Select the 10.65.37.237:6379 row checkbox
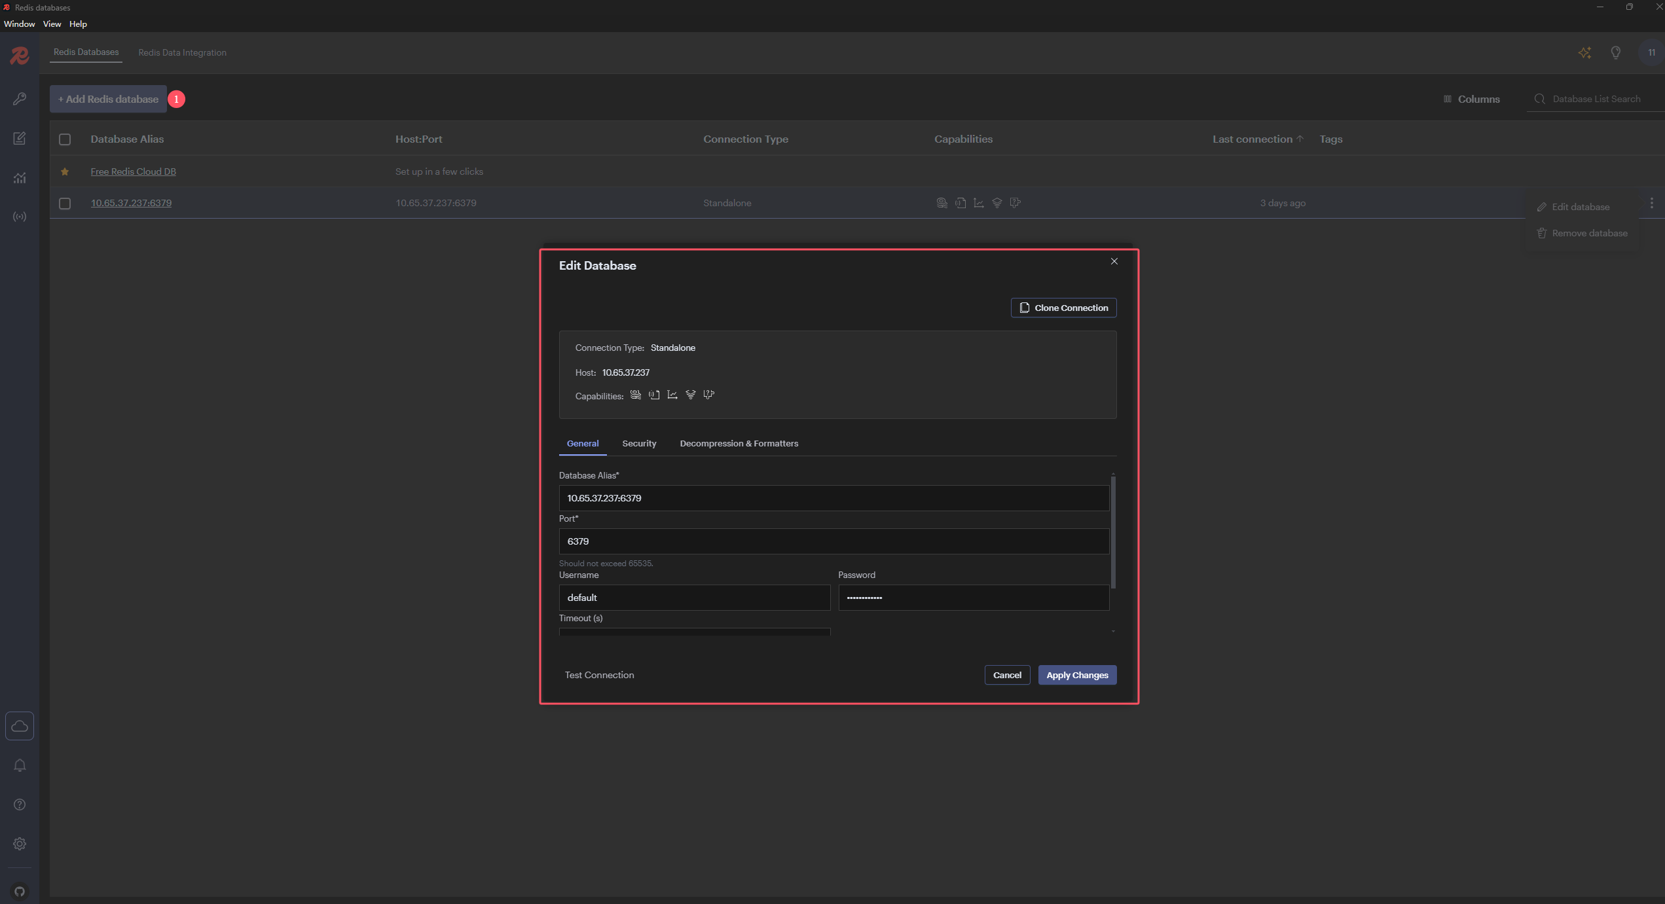The height and width of the screenshot is (904, 1665). 65,204
